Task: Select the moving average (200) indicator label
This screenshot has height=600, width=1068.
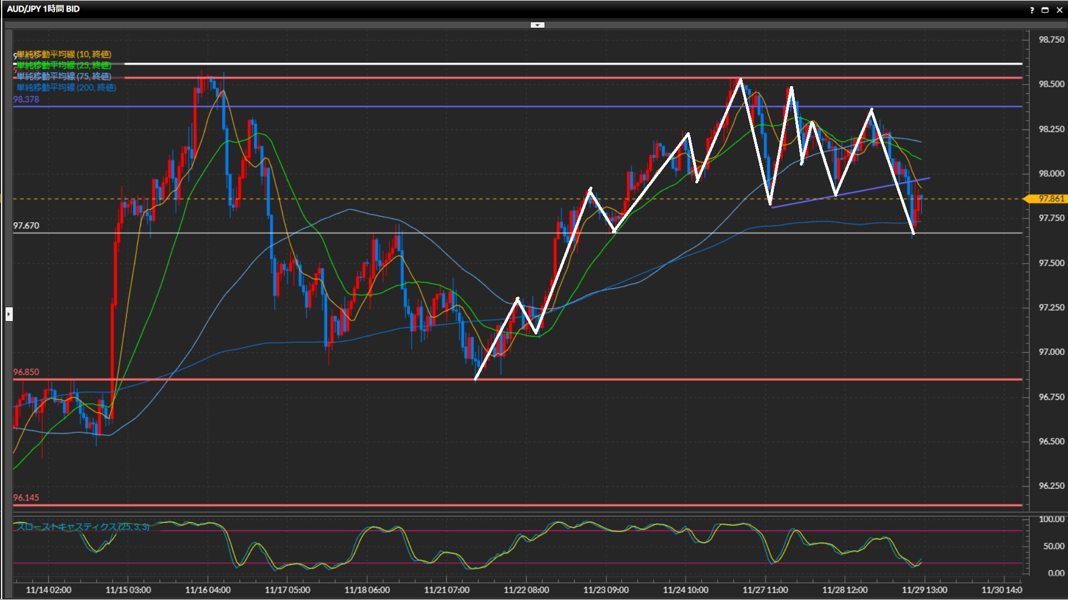Action: (x=66, y=87)
